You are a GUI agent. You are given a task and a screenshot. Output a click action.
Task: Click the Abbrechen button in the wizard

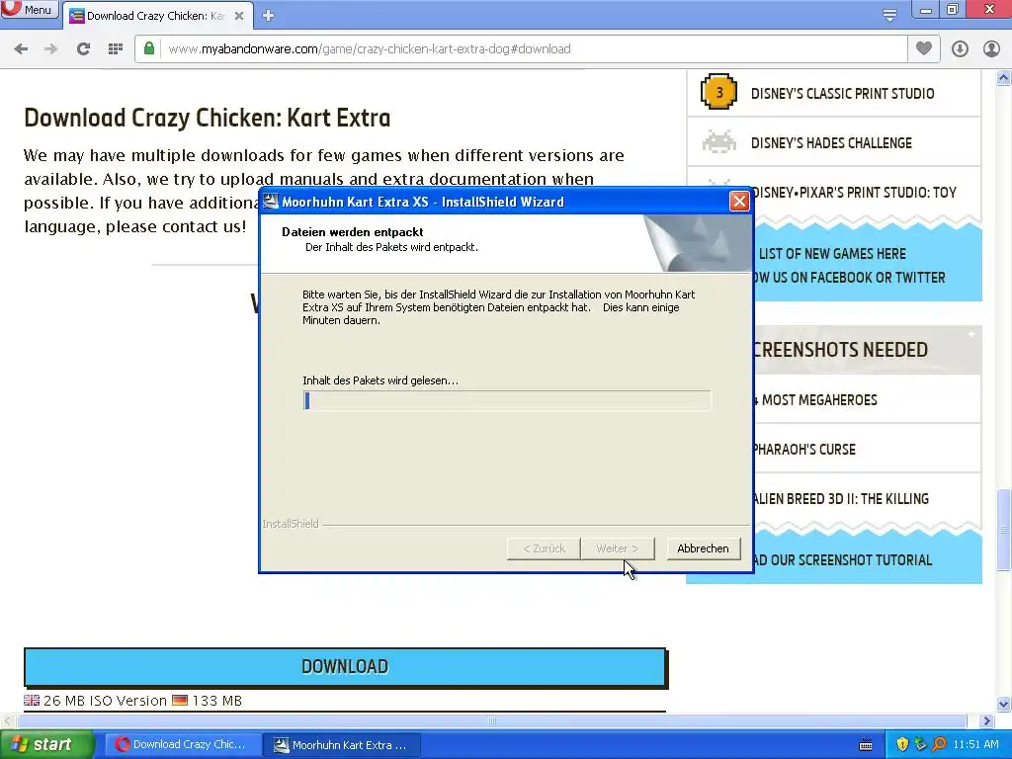(x=703, y=548)
